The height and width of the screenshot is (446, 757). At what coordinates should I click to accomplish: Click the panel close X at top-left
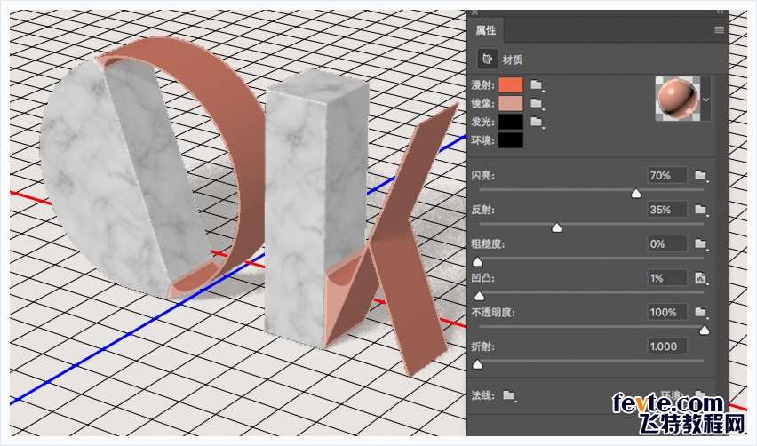point(474,12)
